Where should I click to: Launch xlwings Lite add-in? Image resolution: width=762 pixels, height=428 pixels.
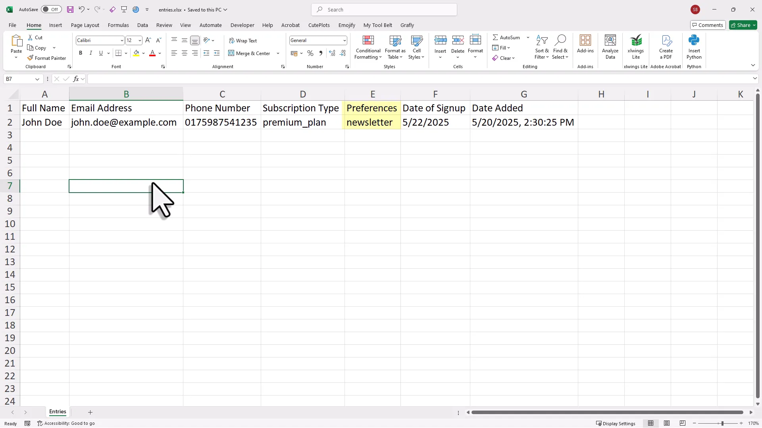coord(636,40)
